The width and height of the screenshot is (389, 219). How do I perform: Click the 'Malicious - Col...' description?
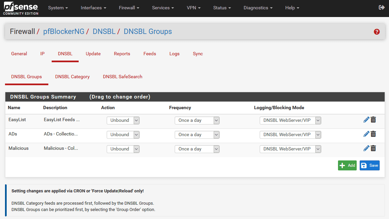pos(61,148)
